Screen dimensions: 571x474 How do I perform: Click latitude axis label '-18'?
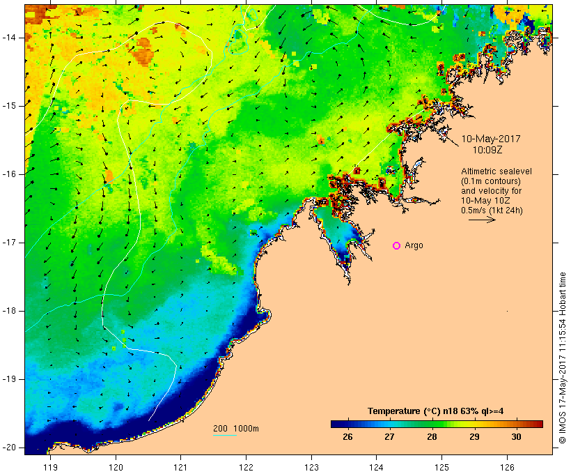8,311
